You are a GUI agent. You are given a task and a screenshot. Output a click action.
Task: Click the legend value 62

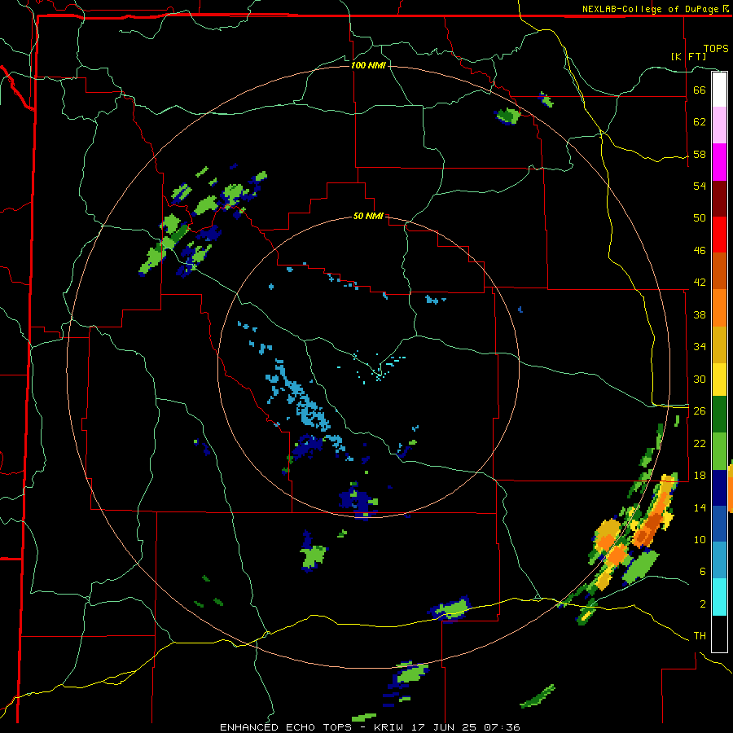pyautogui.click(x=700, y=122)
